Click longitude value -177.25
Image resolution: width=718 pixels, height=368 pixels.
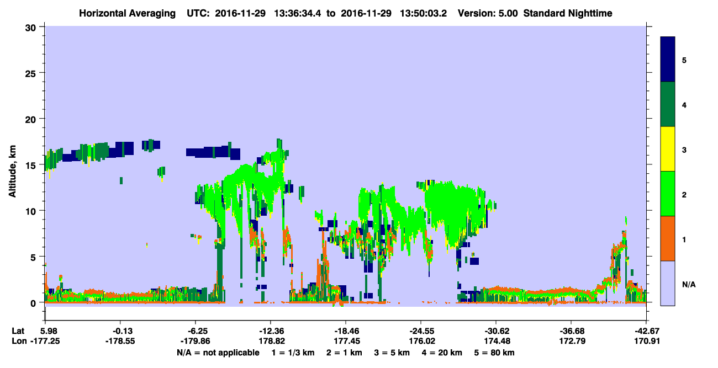click(x=45, y=341)
